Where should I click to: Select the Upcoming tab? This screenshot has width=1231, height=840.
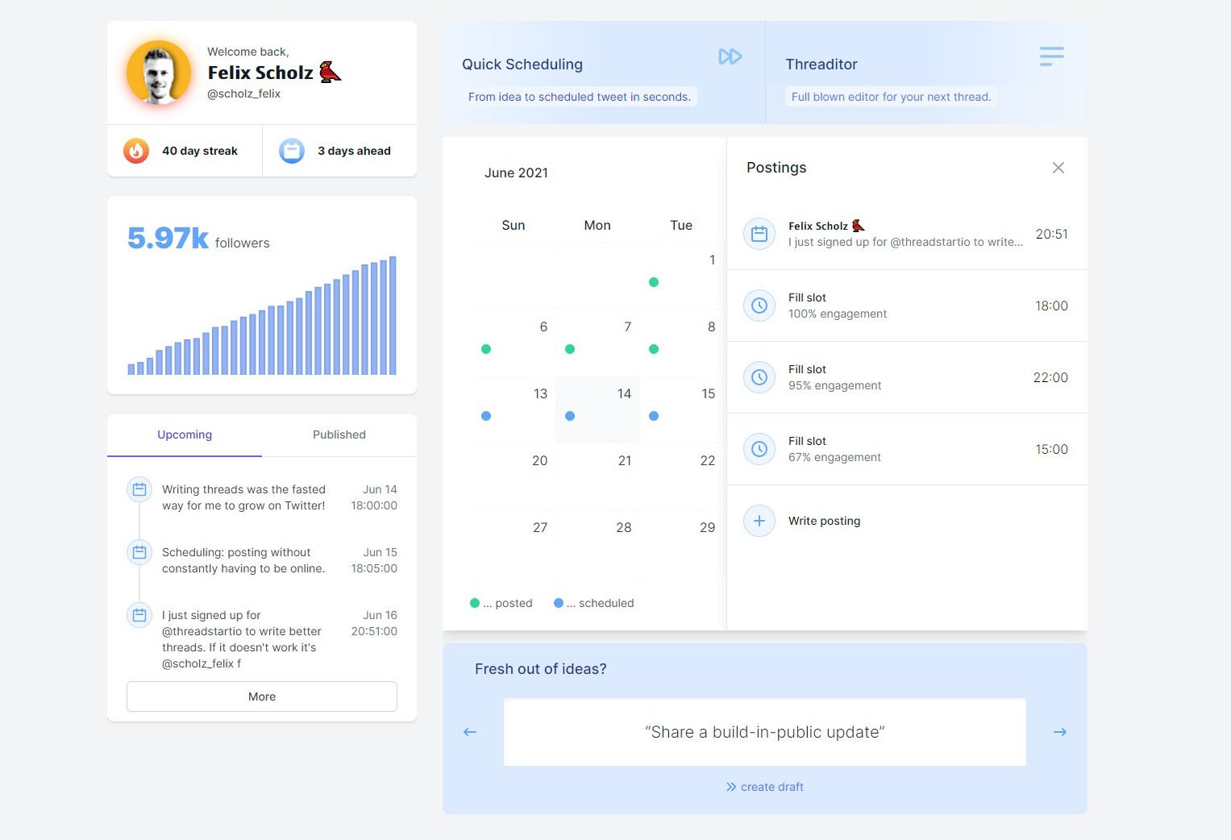184,435
